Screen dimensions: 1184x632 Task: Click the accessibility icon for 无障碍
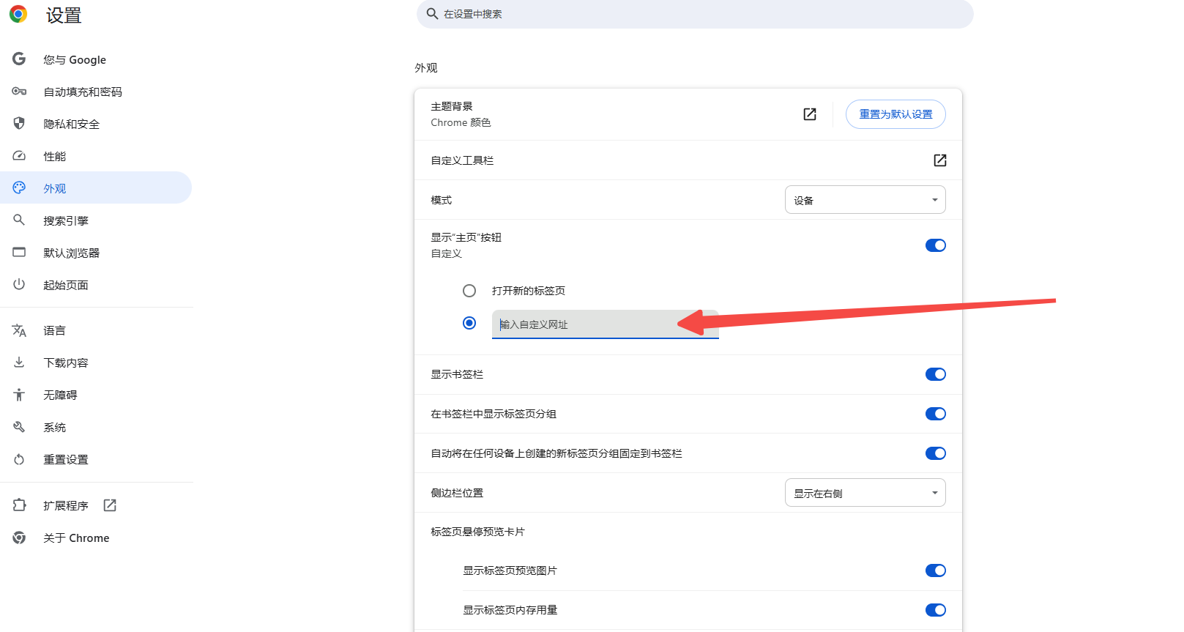pyautogui.click(x=19, y=395)
